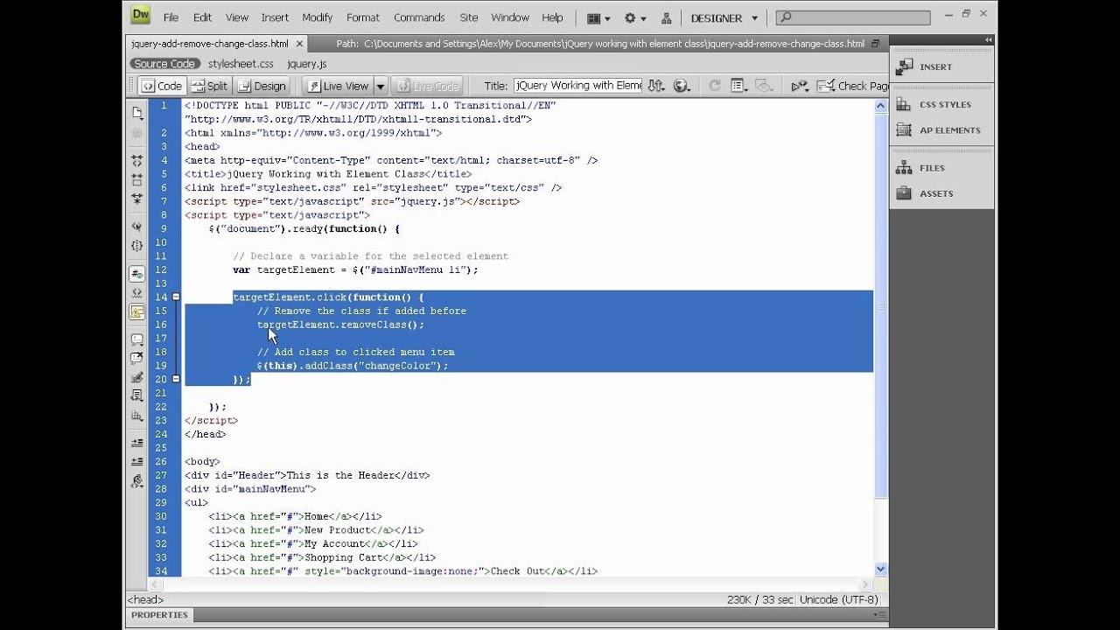The height and width of the screenshot is (630, 1120).
Task: Click the Expand All code icon
Action: coord(137,199)
